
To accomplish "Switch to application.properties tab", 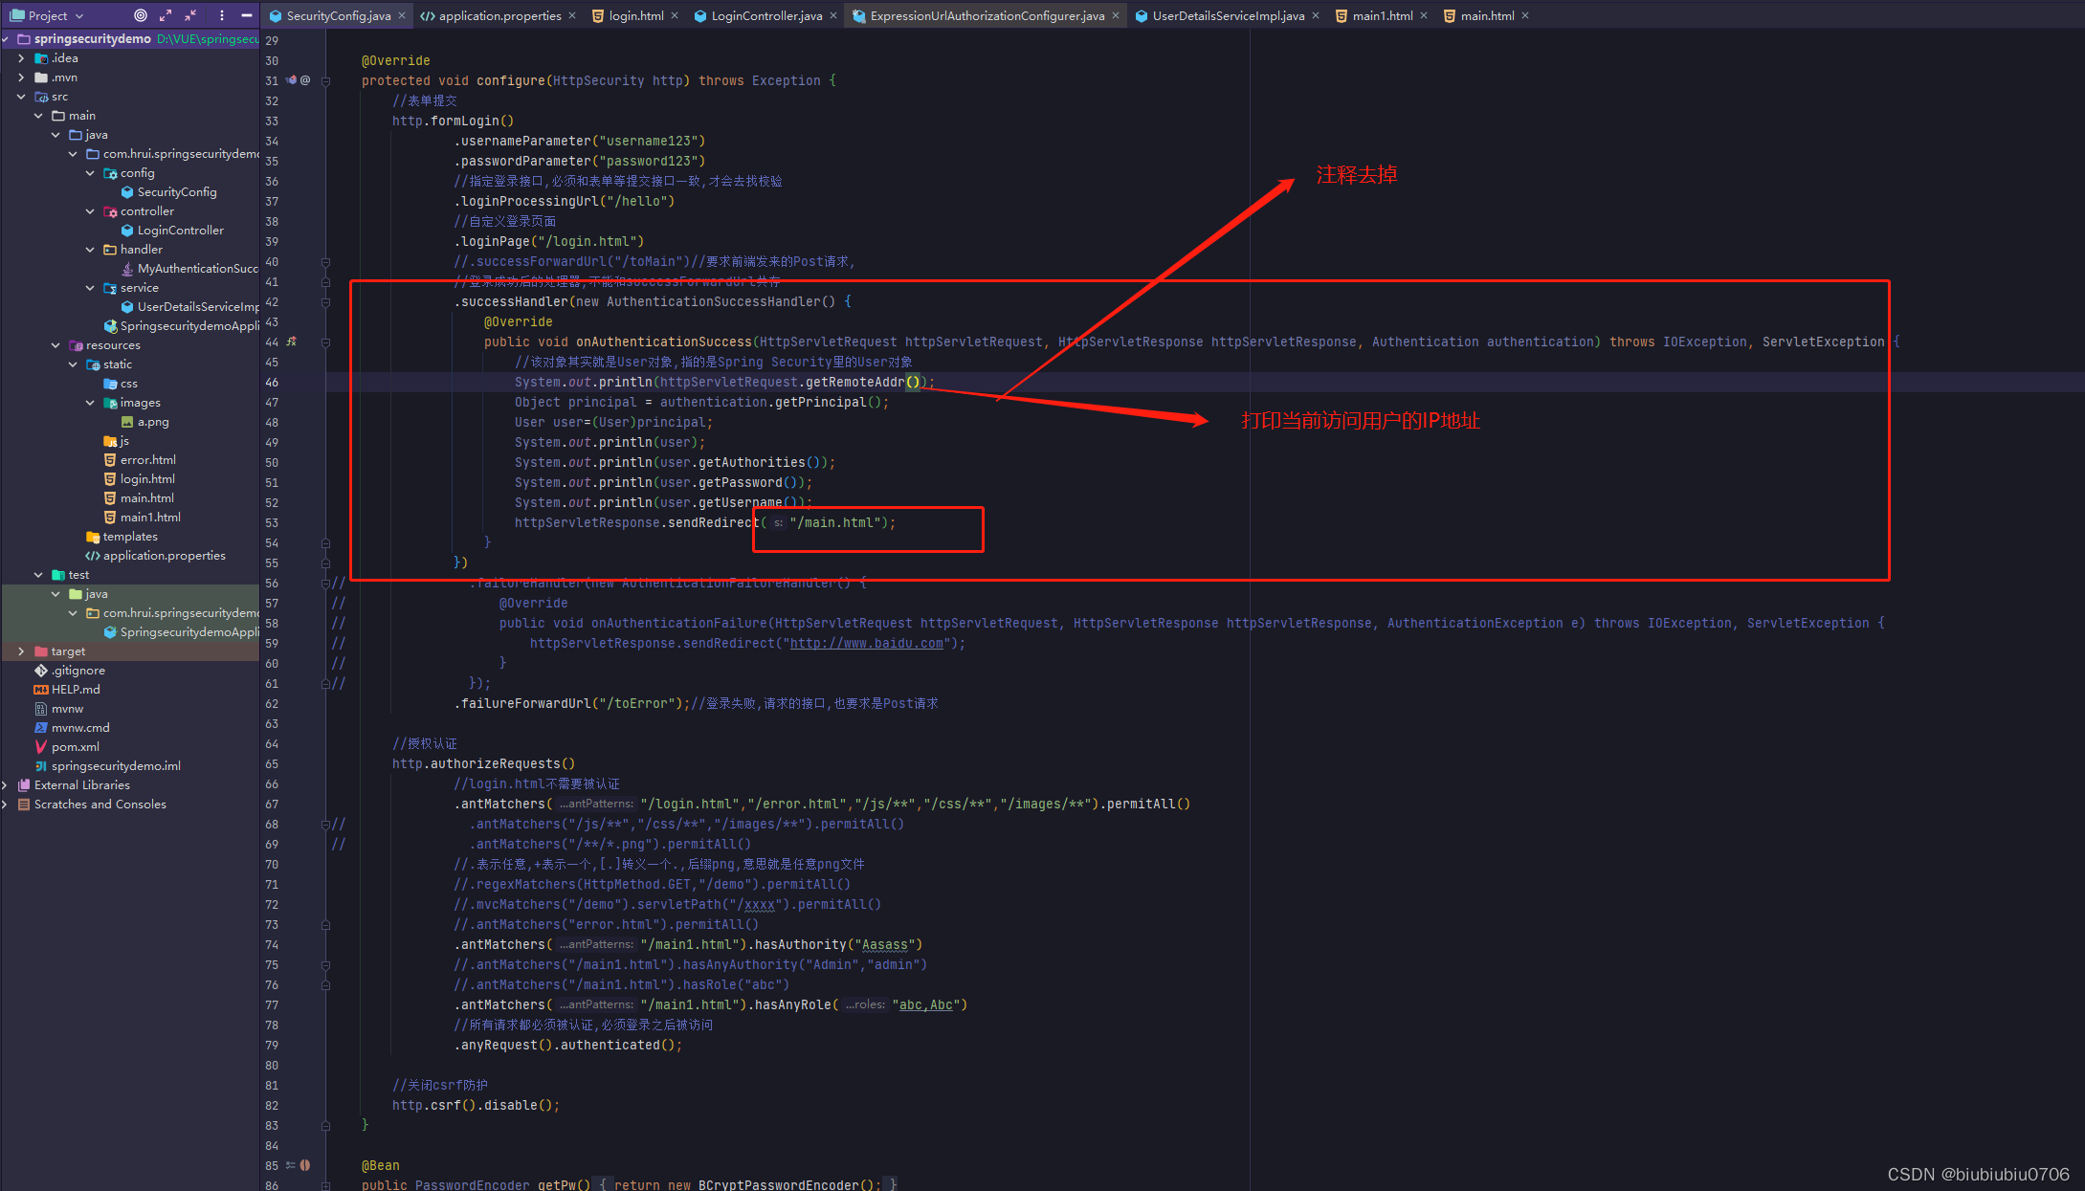I will (x=499, y=15).
